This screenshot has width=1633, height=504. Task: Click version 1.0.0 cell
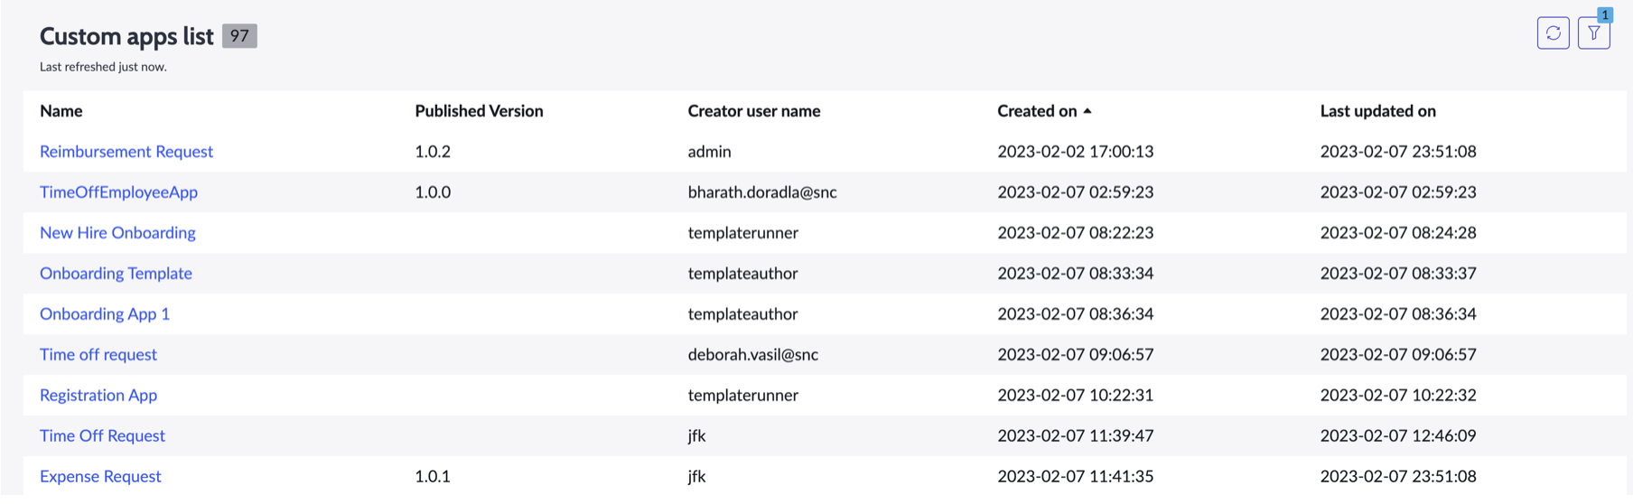click(x=433, y=191)
